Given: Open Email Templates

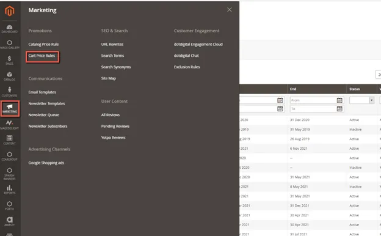Looking at the screenshot, I should (42, 92).
